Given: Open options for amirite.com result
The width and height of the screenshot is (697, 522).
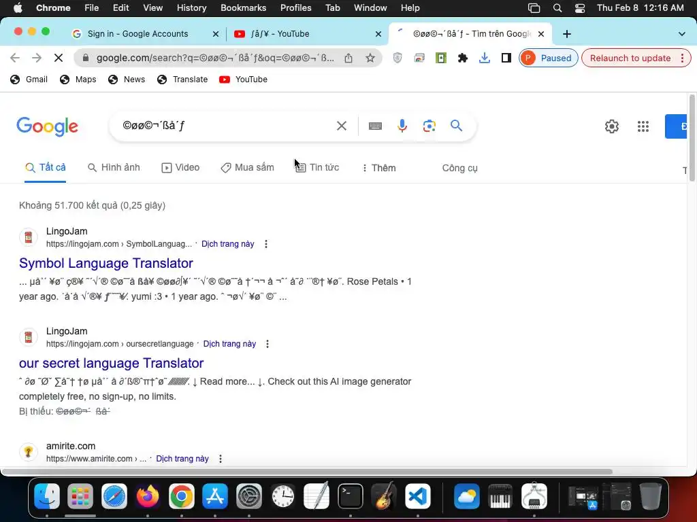Looking at the screenshot, I should tap(221, 459).
